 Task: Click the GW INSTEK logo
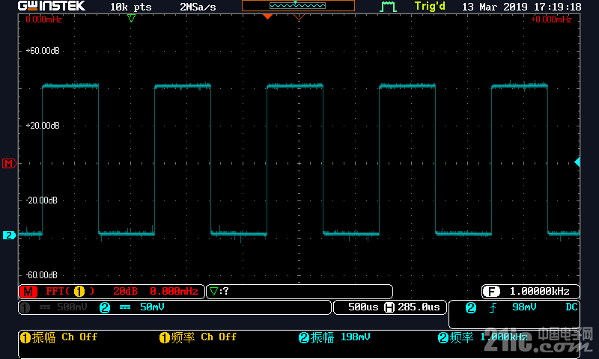point(52,6)
